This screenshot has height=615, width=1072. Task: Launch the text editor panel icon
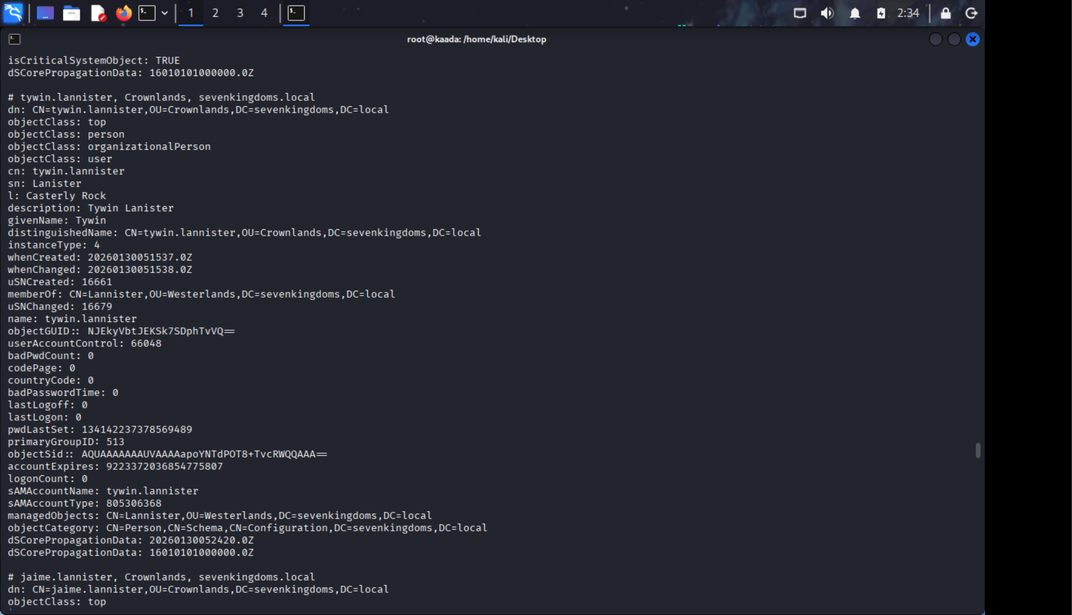[98, 13]
